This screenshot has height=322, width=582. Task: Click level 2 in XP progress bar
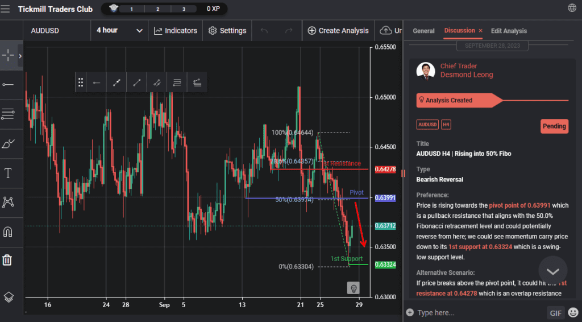[x=158, y=9]
